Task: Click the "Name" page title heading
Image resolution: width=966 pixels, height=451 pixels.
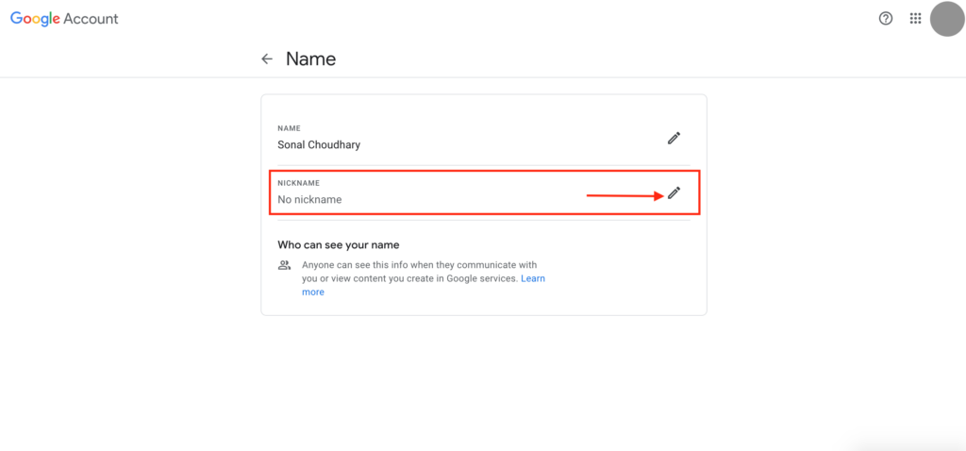Action: 310,58
